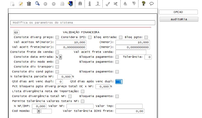Click the cancel X icon
202x118 pixels.
tap(116, 4)
